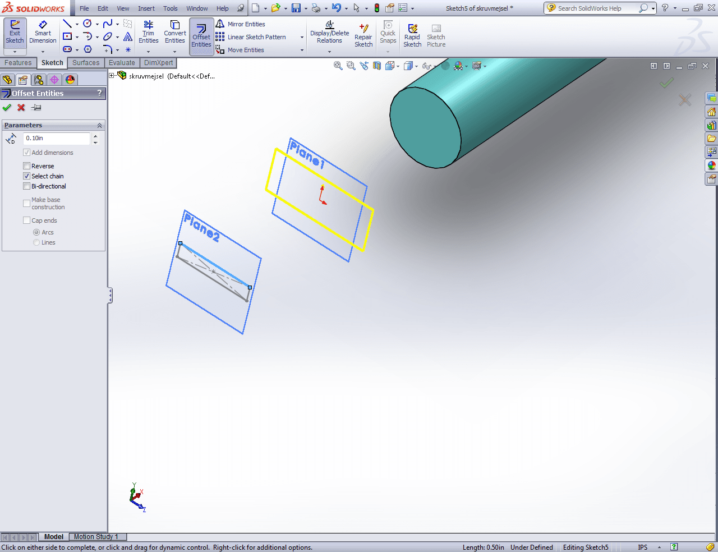This screenshot has width=718, height=552.
Task: Select the Point sketch tool
Action: click(128, 49)
